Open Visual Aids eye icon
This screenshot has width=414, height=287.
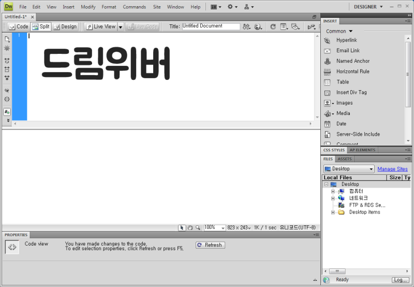coord(295,27)
